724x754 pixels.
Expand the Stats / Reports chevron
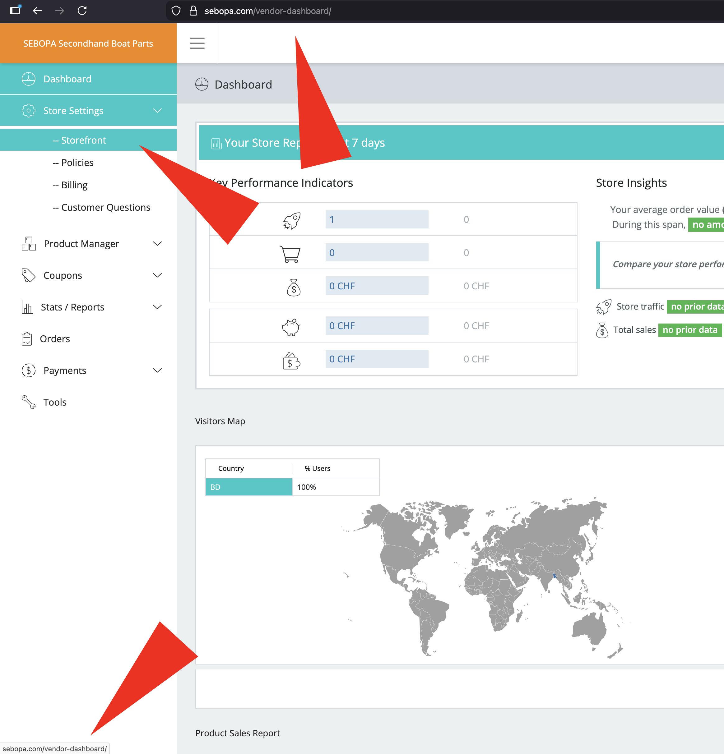(x=157, y=307)
